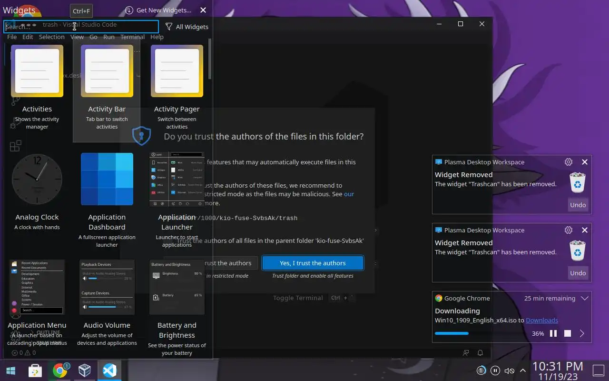Undo in the lower Widget Removed notification

pos(578,273)
